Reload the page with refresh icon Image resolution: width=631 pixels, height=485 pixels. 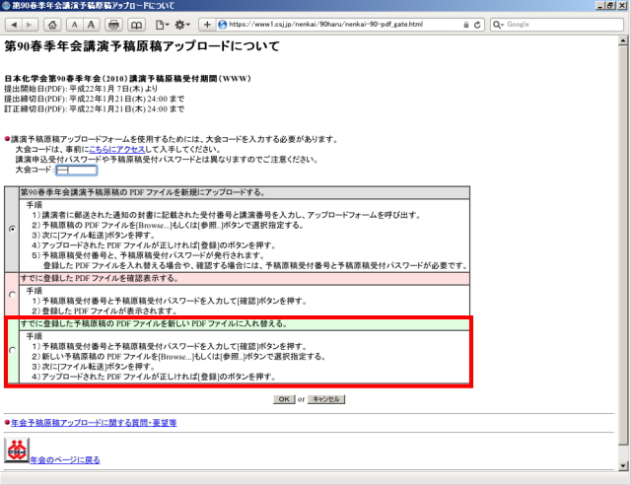pyautogui.click(x=477, y=25)
